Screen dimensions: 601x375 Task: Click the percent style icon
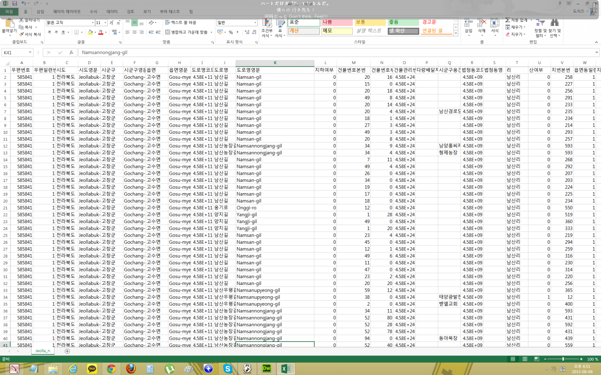pos(231,32)
